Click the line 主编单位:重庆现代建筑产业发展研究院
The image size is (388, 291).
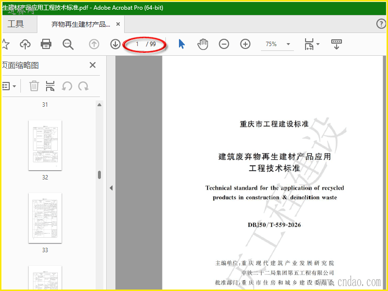(275, 263)
